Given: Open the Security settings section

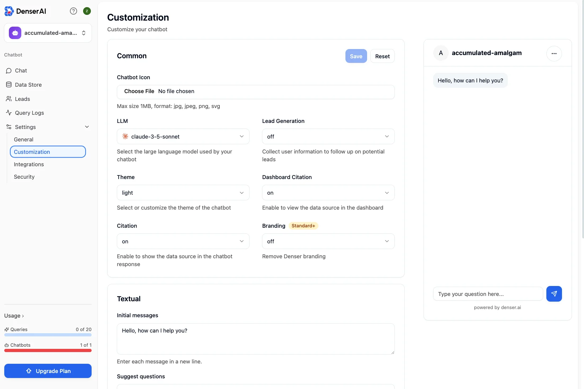Looking at the screenshot, I should pyautogui.click(x=24, y=177).
